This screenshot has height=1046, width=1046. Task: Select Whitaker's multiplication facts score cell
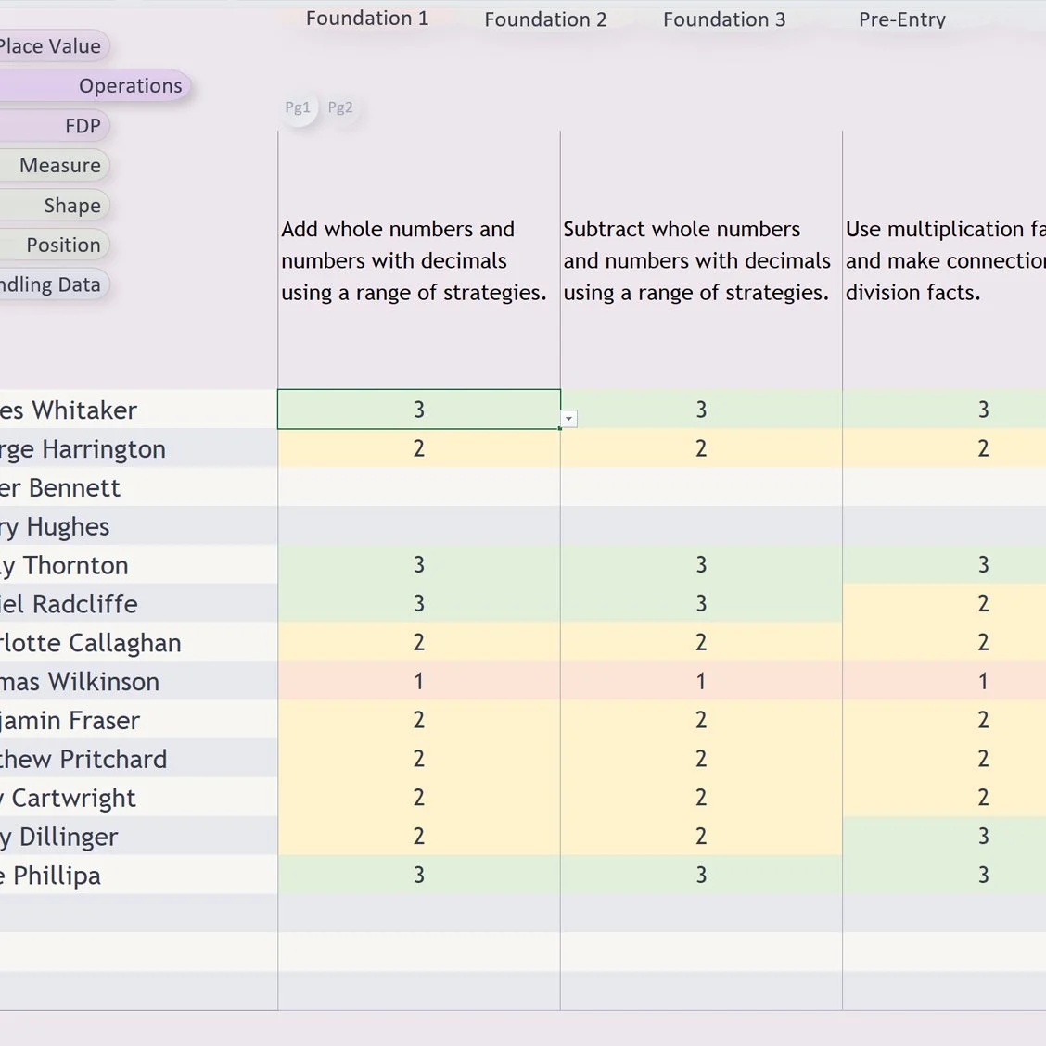pyautogui.click(x=945, y=409)
